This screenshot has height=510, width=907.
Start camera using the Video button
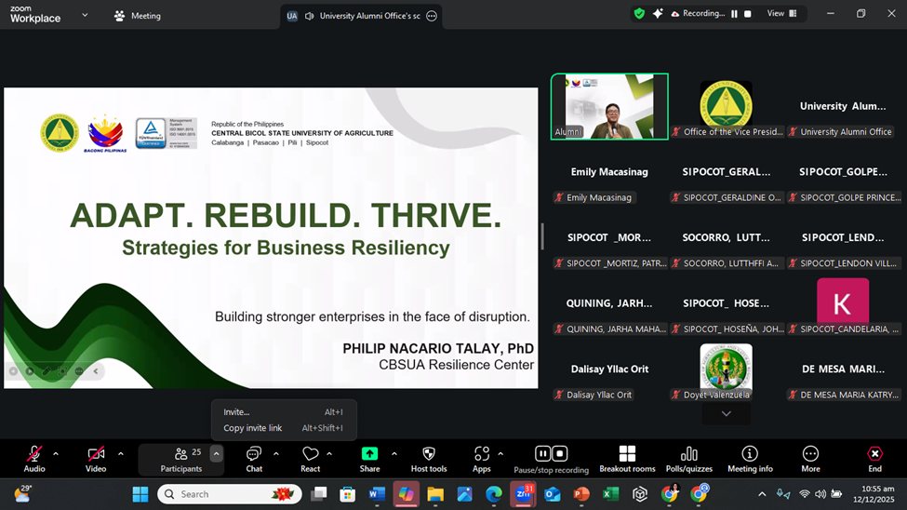tap(96, 454)
